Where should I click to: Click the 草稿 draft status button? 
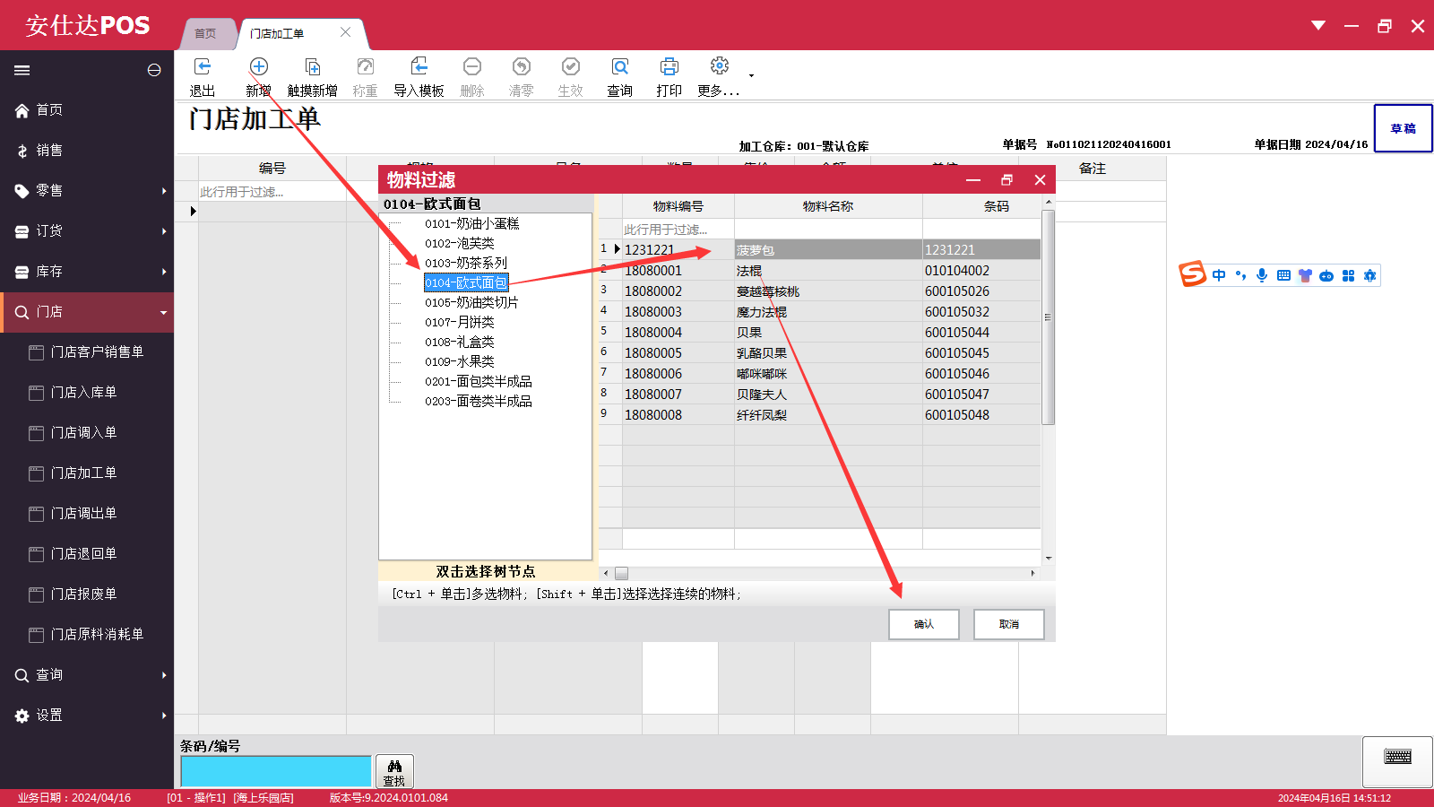click(x=1403, y=128)
